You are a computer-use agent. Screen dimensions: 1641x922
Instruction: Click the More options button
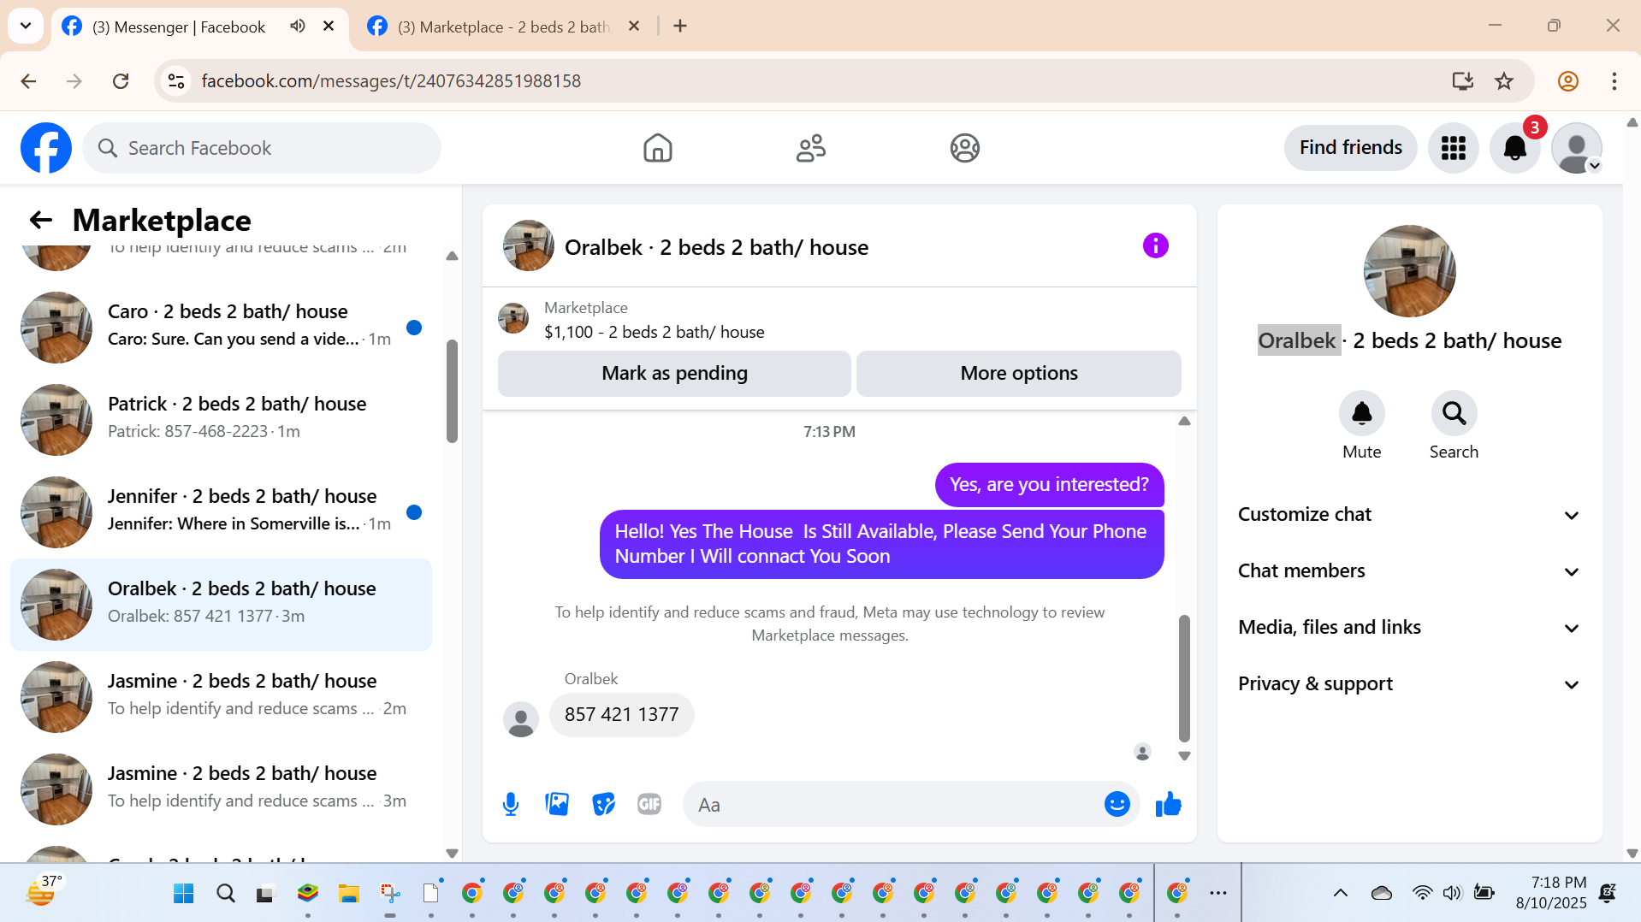coord(1018,374)
